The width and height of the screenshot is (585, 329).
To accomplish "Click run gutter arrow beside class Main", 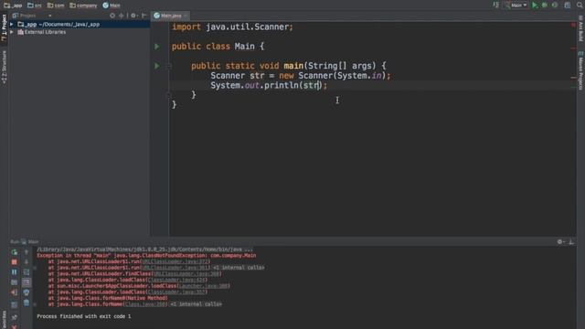I will coord(157,47).
